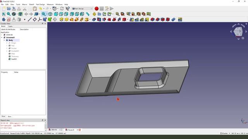Viewport: 248px width, 139px height.
Task: Float the Combo View panel
Action: click(x=42, y=24)
